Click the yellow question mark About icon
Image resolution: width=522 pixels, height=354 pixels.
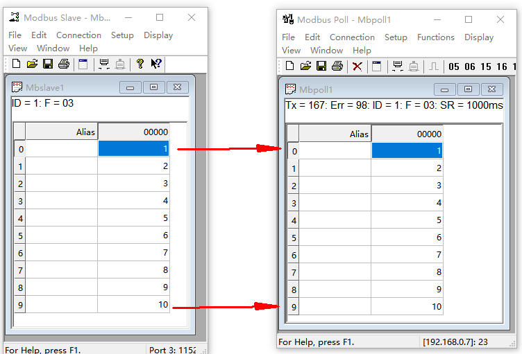click(140, 64)
